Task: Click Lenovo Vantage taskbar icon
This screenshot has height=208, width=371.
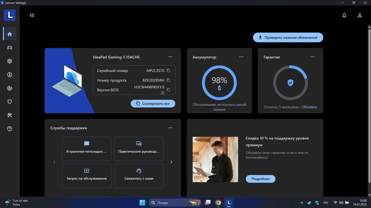Action: [229, 202]
